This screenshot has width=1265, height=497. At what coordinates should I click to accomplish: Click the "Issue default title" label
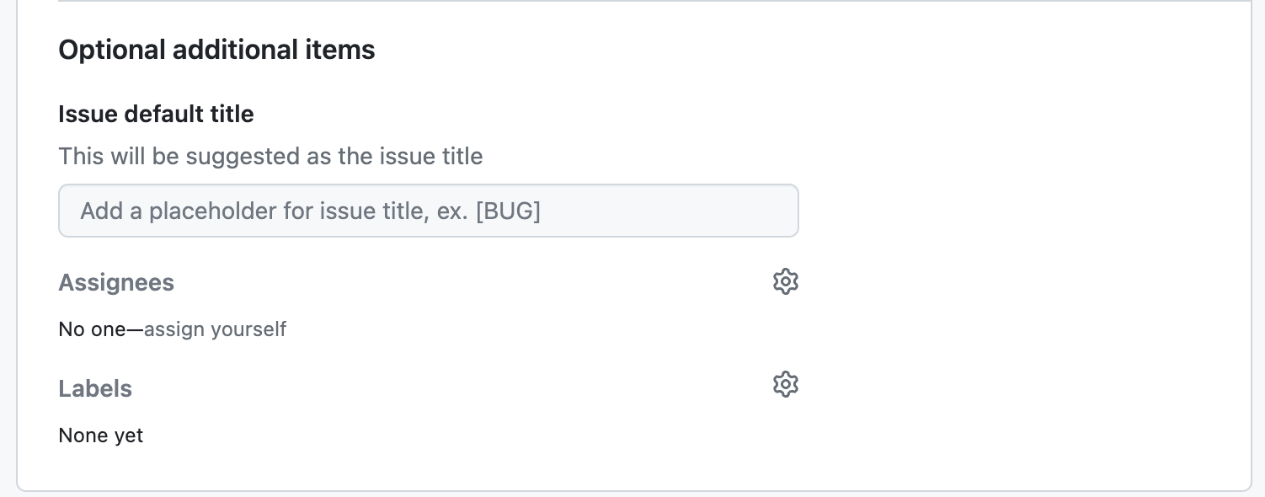156,114
